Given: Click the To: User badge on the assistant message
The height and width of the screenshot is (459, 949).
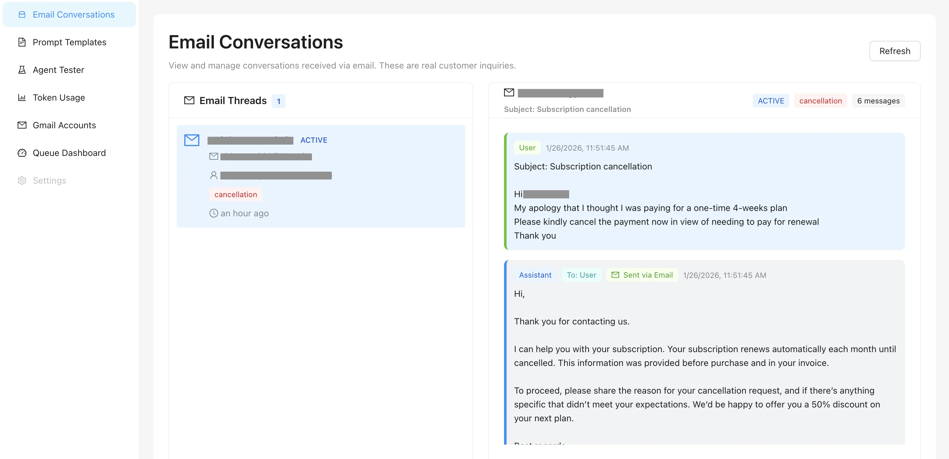Looking at the screenshot, I should (581, 275).
